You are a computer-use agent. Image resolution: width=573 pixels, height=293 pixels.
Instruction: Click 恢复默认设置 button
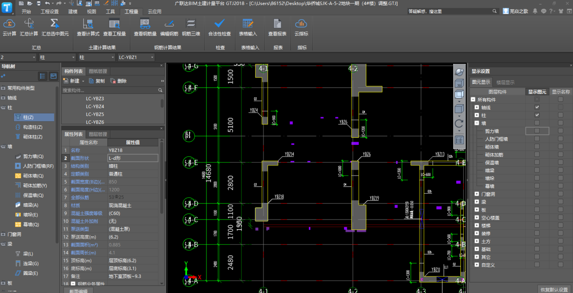pos(554,290)
